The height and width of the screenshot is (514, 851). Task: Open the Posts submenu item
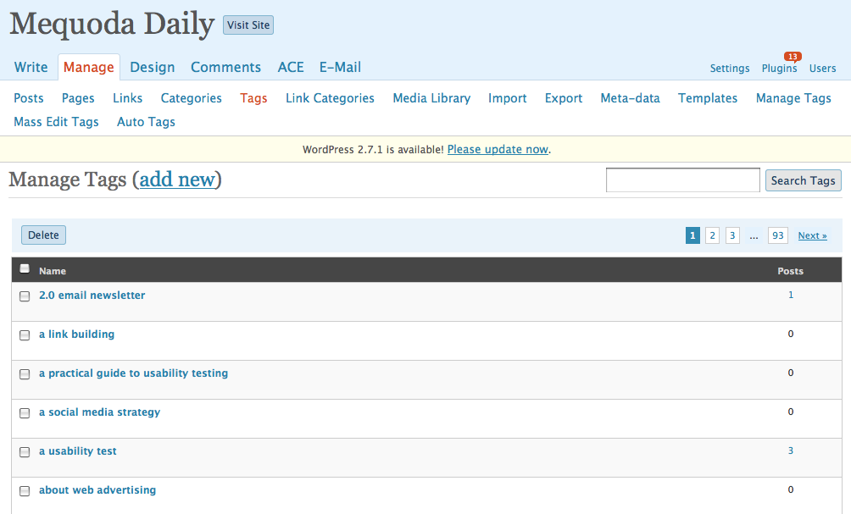click(x=29, y=98)
